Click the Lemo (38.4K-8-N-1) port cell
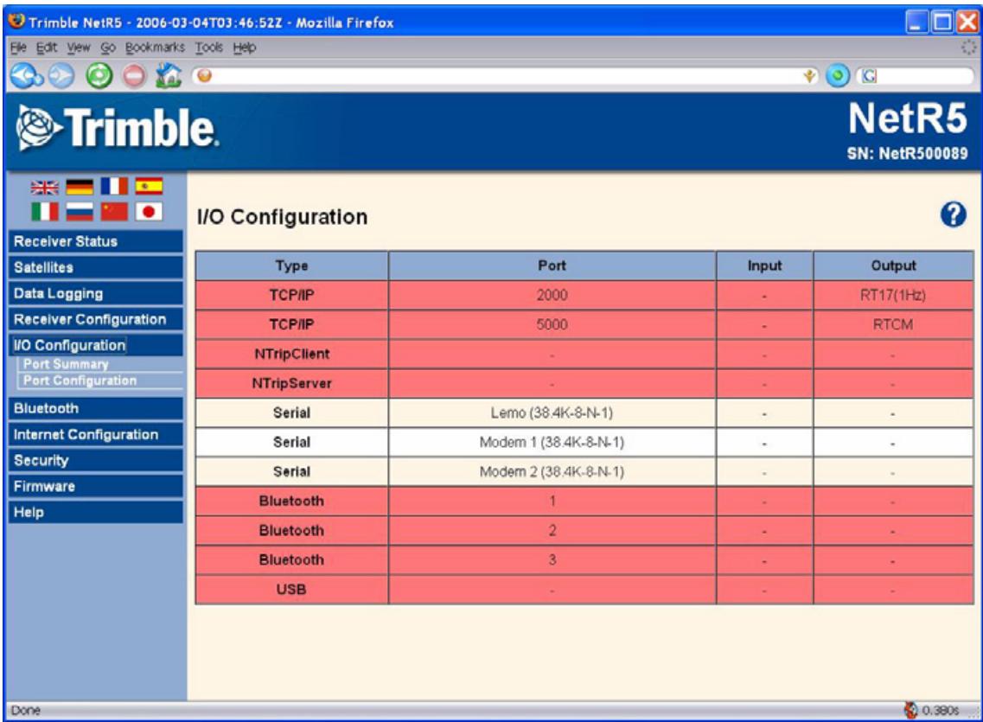Screen dimensions: 983x722 point(552,413)
